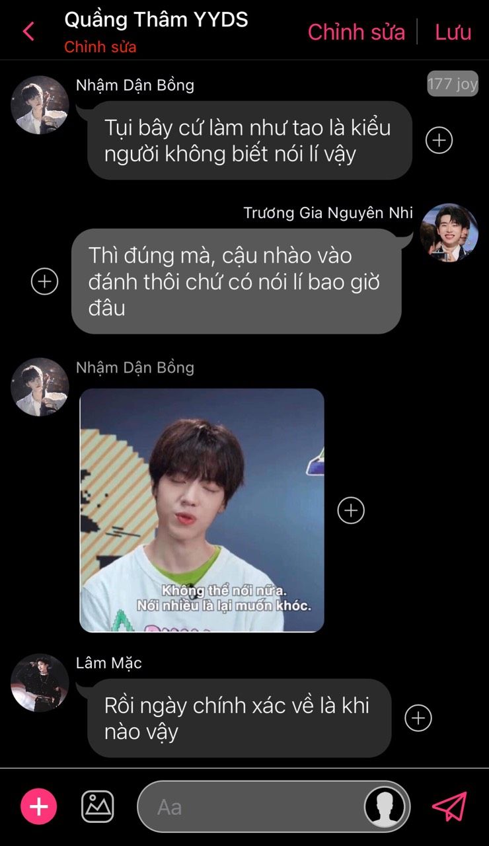The height and width of the screenshot is (846, 489).
Task: Tap Trương Gia Nguyên Nhi's avatar
Action: [x=449, y=233]
